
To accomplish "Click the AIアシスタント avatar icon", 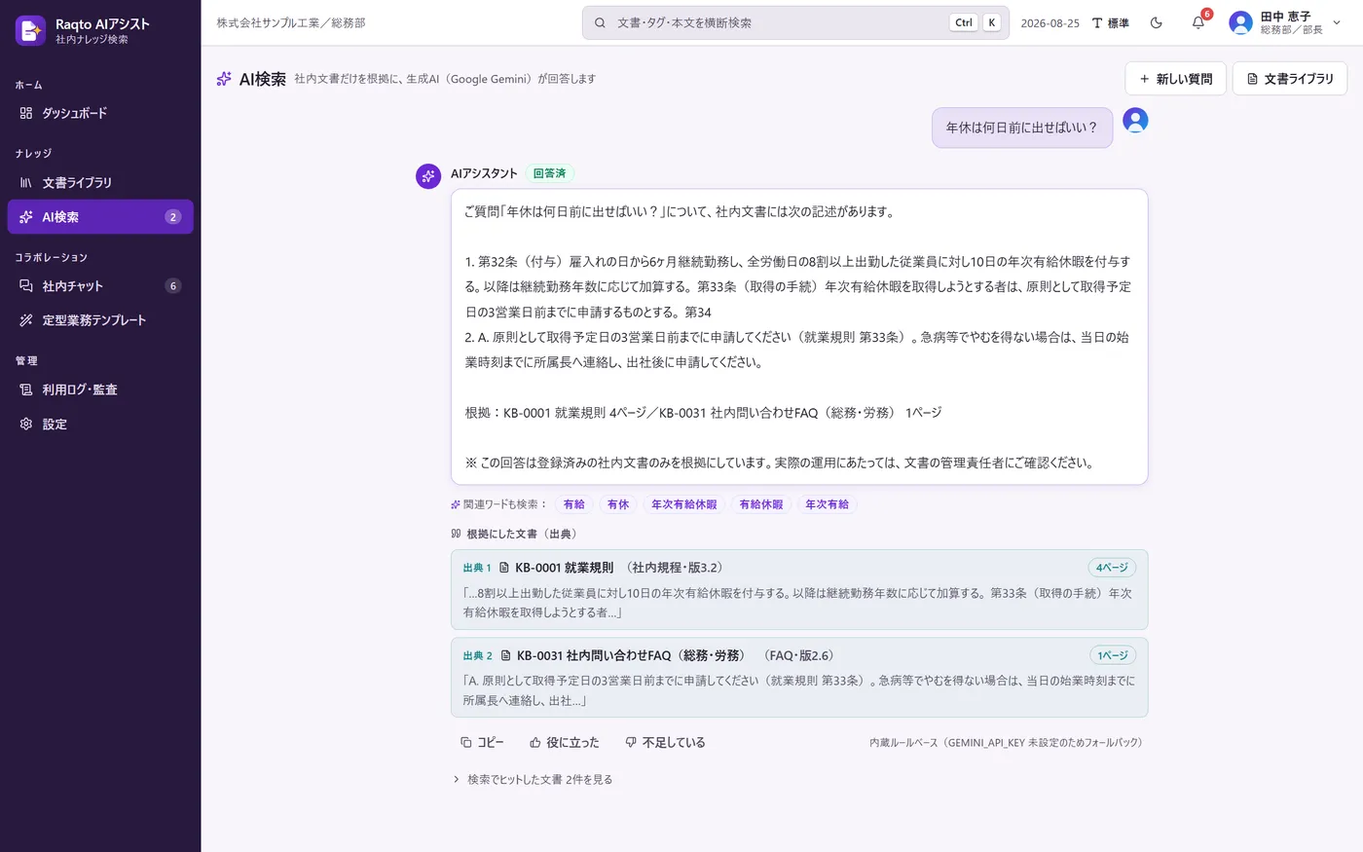I will point(428,176).
